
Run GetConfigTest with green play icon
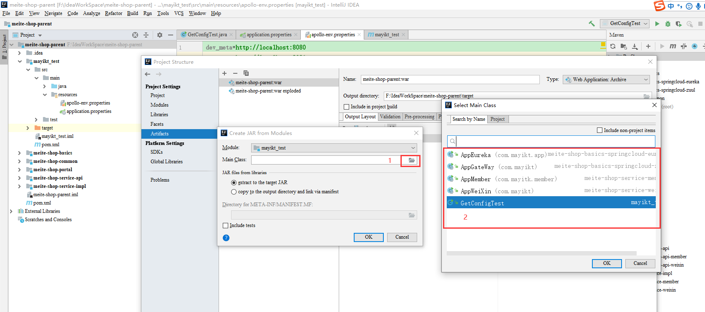coord(657,24)
